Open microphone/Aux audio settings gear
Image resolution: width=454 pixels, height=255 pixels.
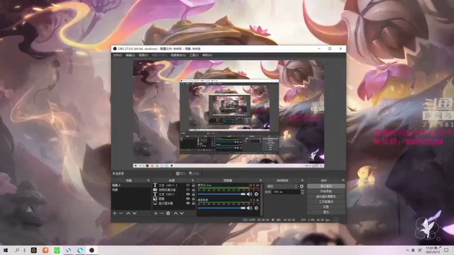tap(257, 194)
